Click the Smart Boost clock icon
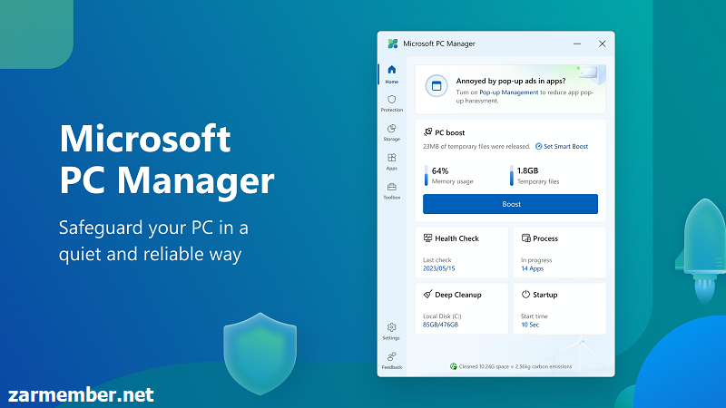726x408 pixels. click(x=538, y=146)
